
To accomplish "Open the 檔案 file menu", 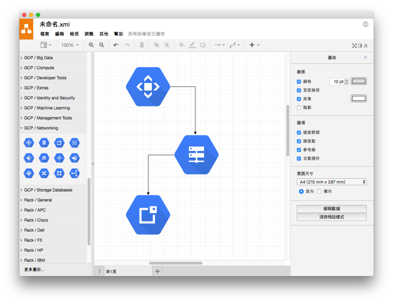I will click(45, 34).
